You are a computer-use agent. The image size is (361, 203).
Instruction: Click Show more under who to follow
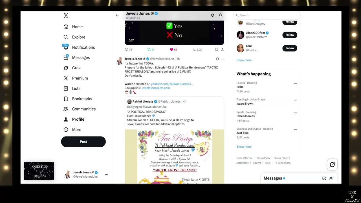click(244, 60)
